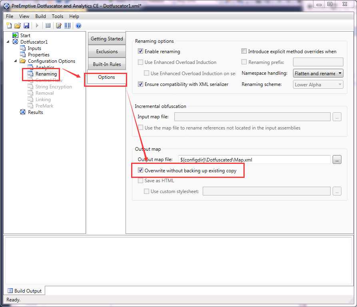Viewport: 357px width, 307px height.
Task: Select the Options tab
Action: [106, 77]
